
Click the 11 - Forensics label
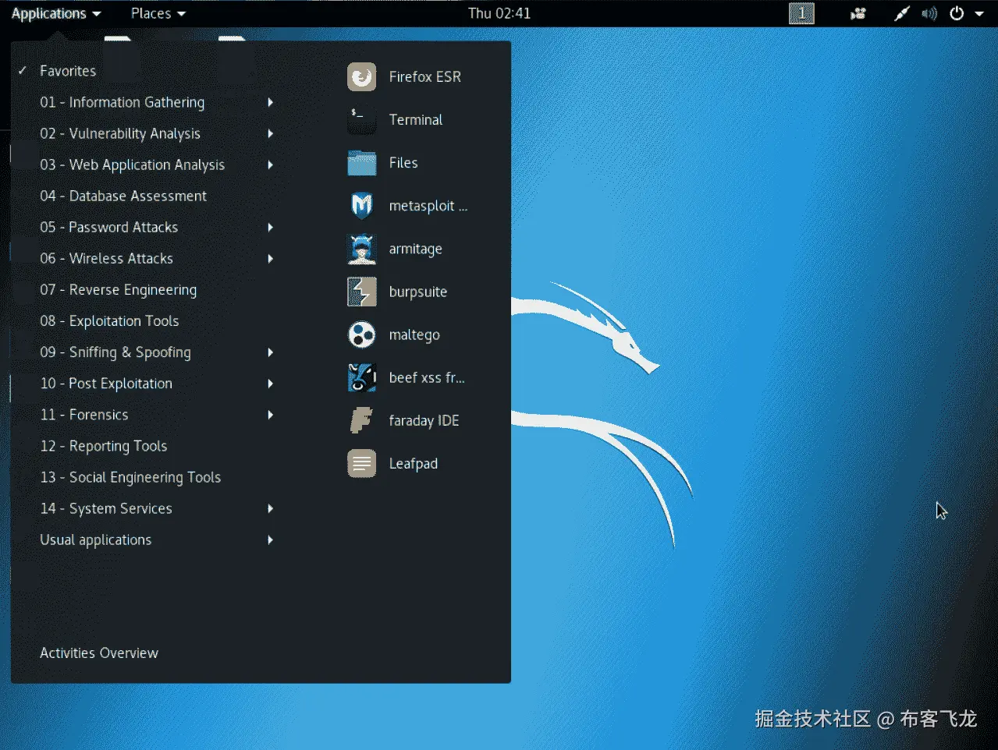point(84,415)
